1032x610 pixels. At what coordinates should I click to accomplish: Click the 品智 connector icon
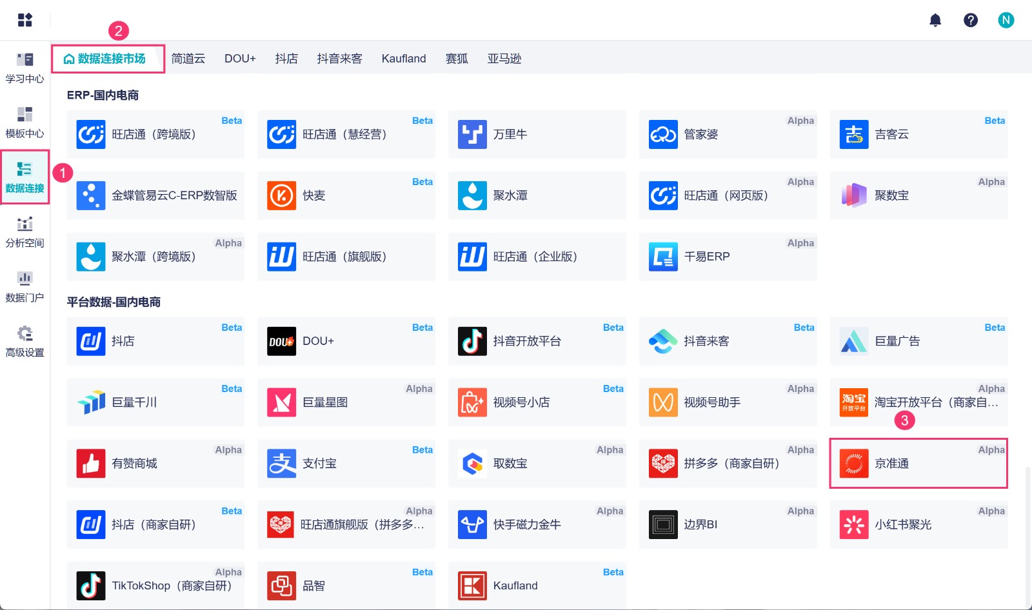click(281, 585)
